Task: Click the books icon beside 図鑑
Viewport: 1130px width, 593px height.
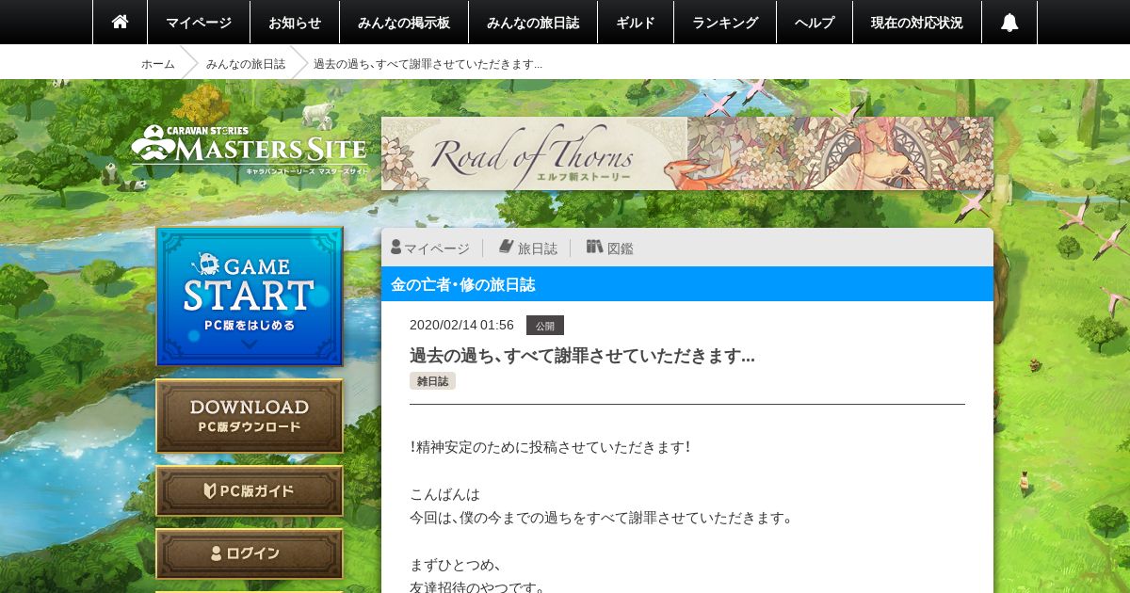Action: (x=594, y=247)
